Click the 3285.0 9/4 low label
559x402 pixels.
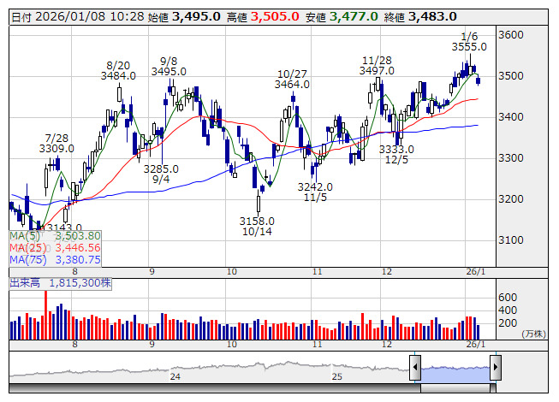pyautogui.click(x=161, y=174)
